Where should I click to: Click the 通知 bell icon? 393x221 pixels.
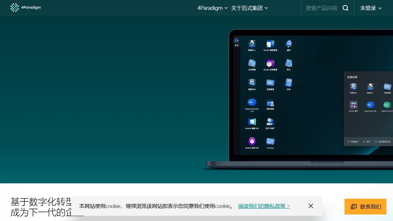point(289,46)
